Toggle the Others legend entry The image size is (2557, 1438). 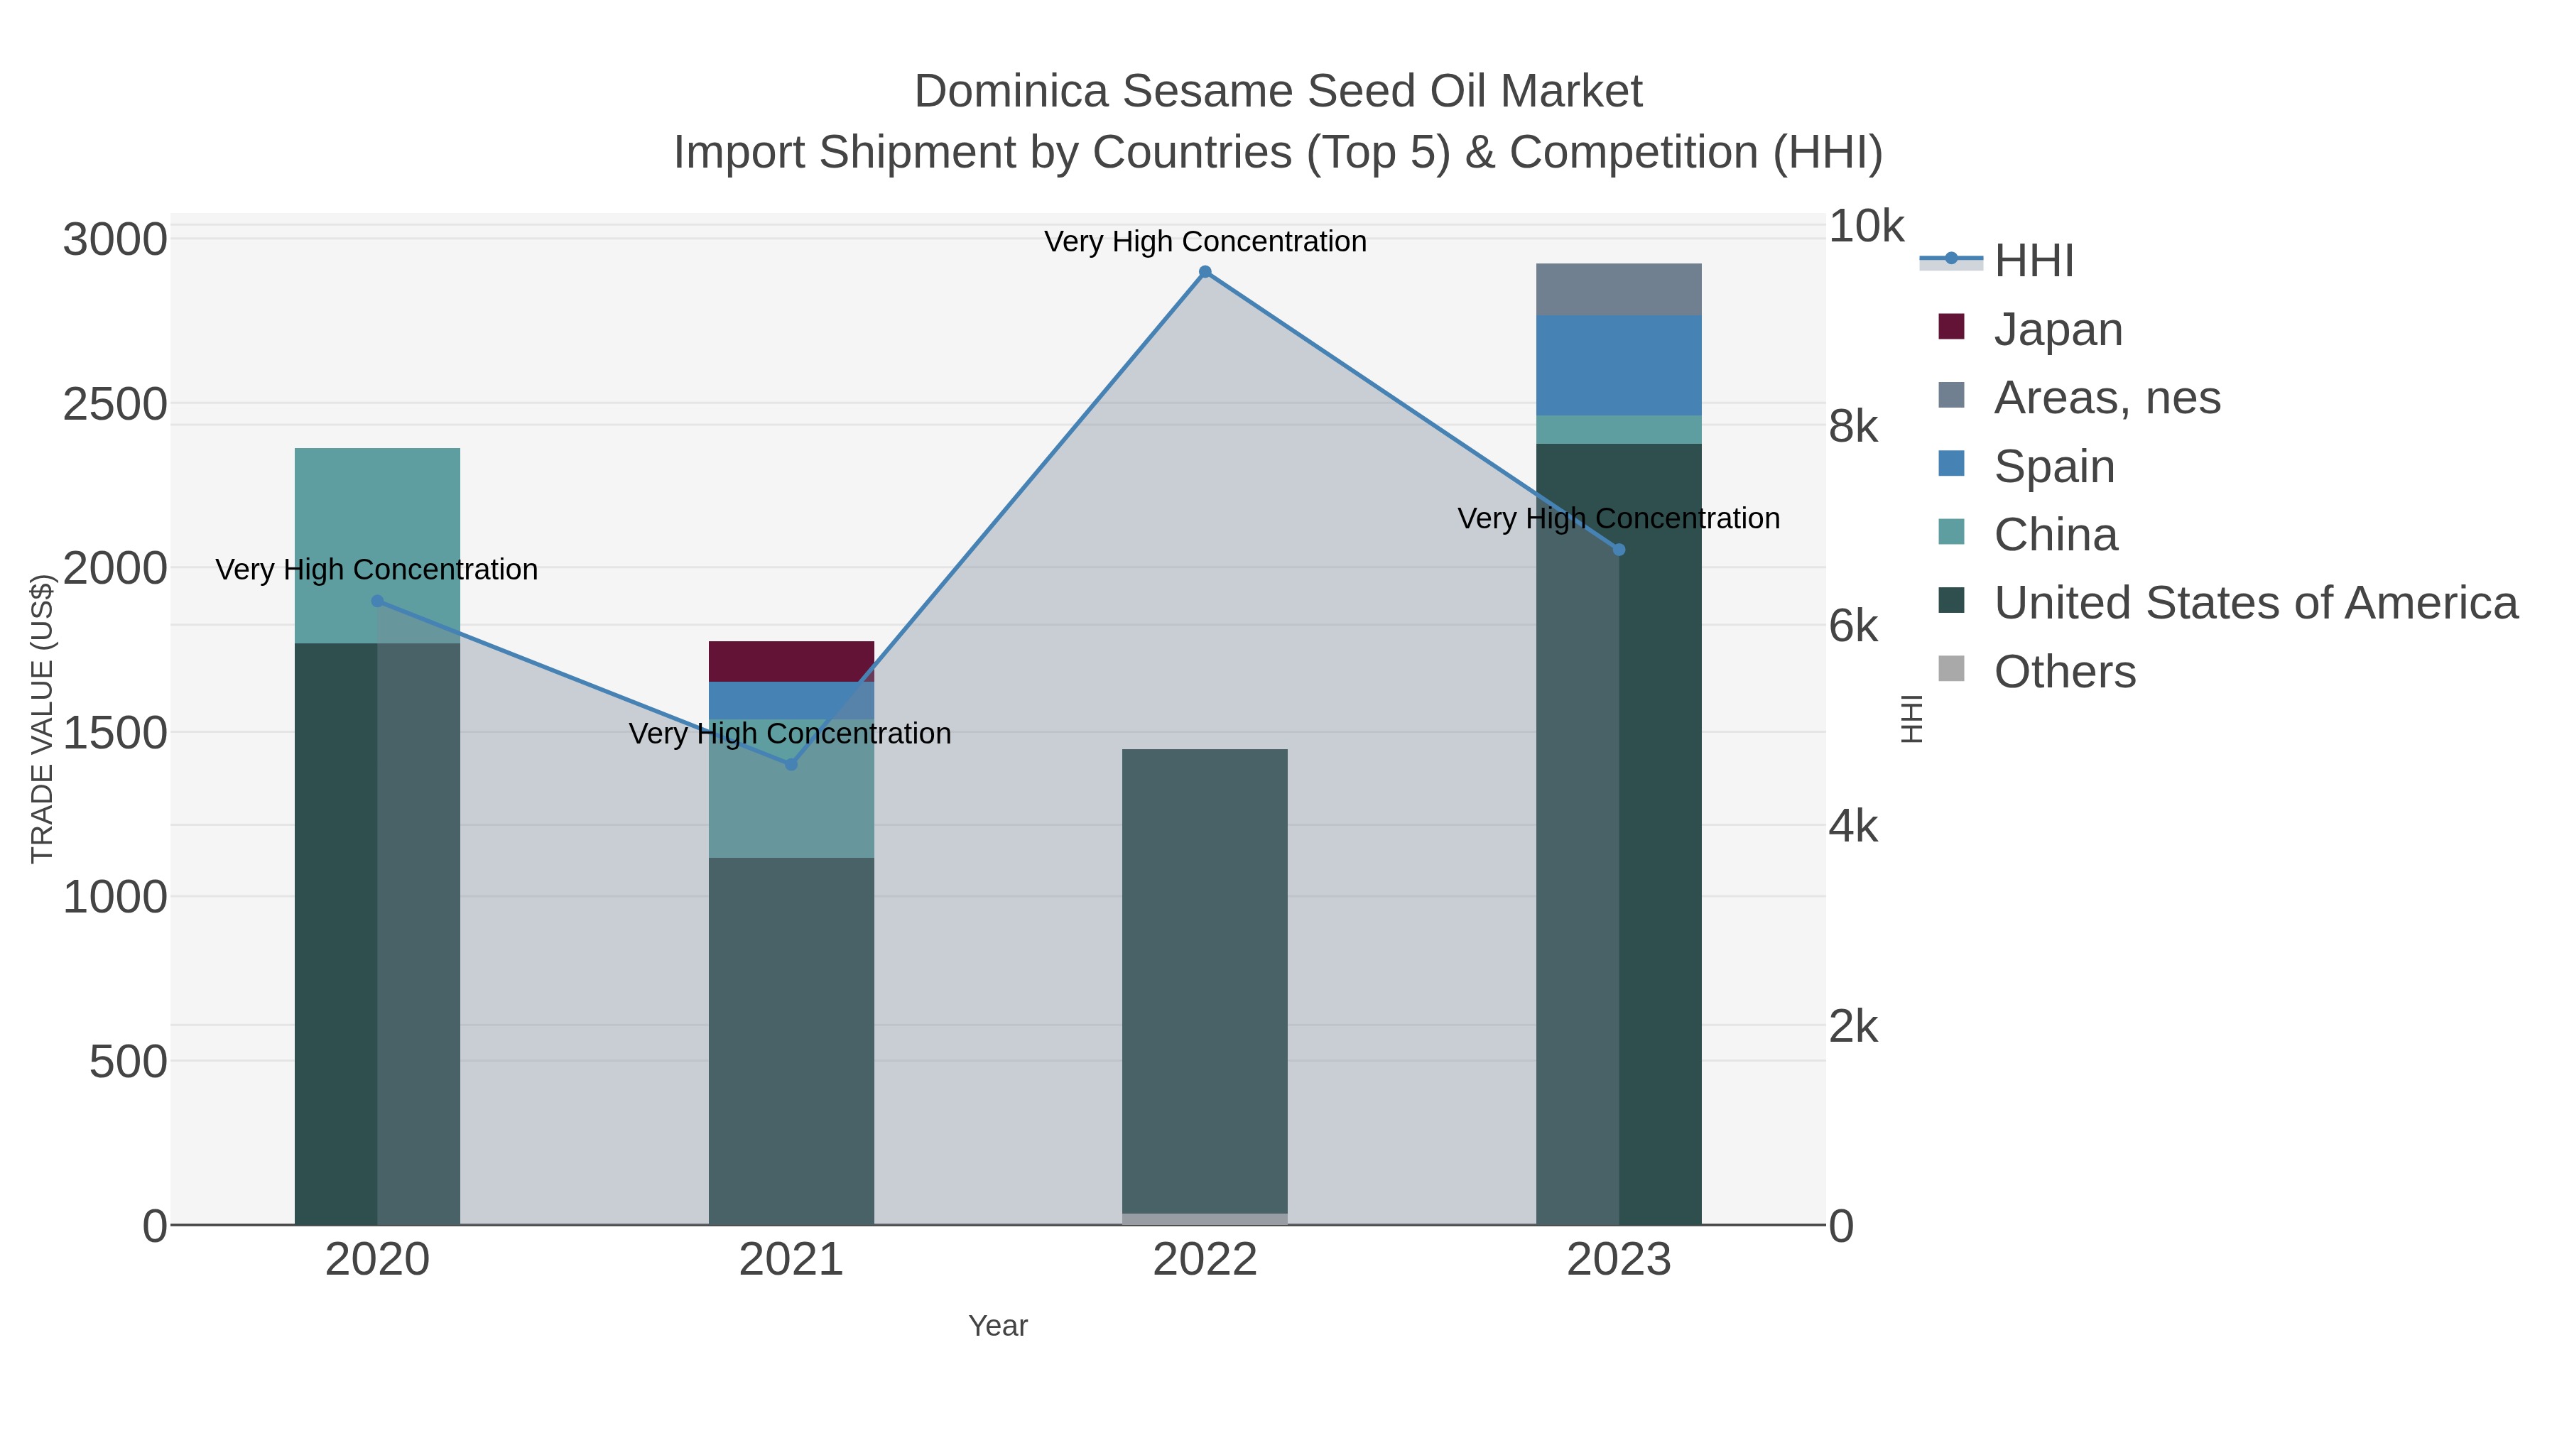click(2037, 671)
